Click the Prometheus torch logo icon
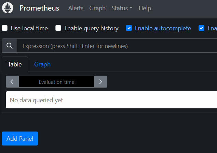The width and height of the screenshot is (217, 153). pos(8,8)
